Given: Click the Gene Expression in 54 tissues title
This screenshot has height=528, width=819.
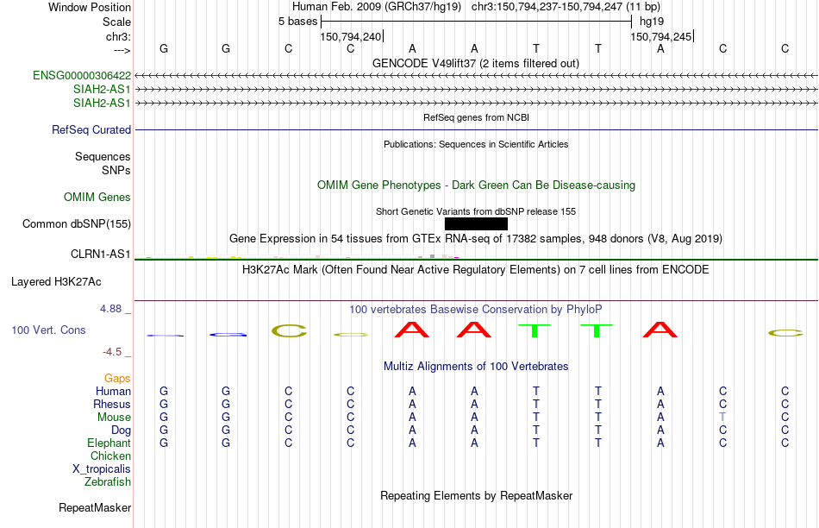Looking at the screenshot, I should (x=476, y=238).
